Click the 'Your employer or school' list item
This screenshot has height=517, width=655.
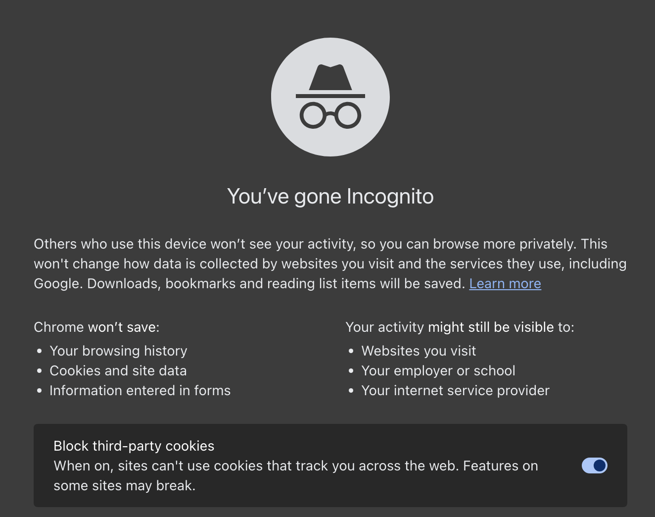(x=438, y=371)
